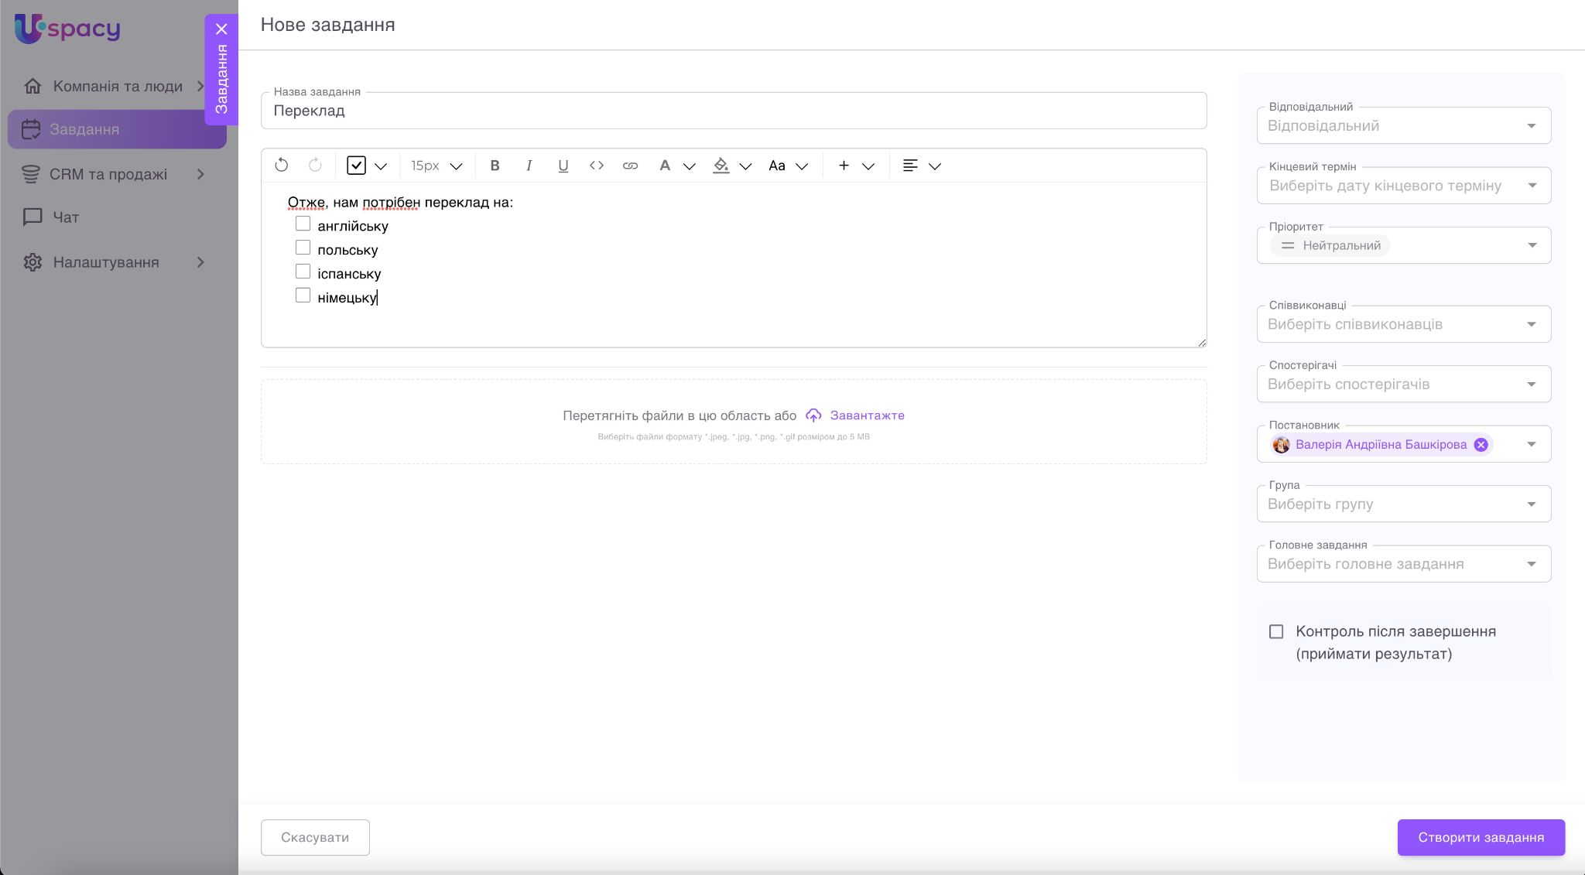The width and height of the screenshot is (1585, 875).
Task: Apply italic formatting
Action: coord(529,166)
